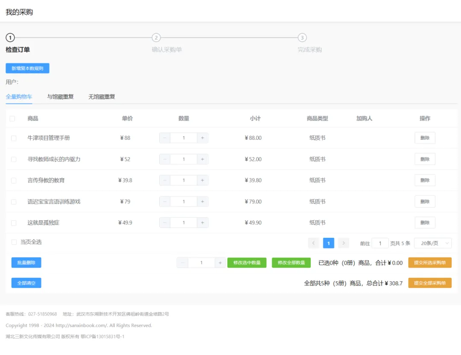Click step 2 circle 确认采购单
Viewport: 461px width, 355px height.
point(156,38)
